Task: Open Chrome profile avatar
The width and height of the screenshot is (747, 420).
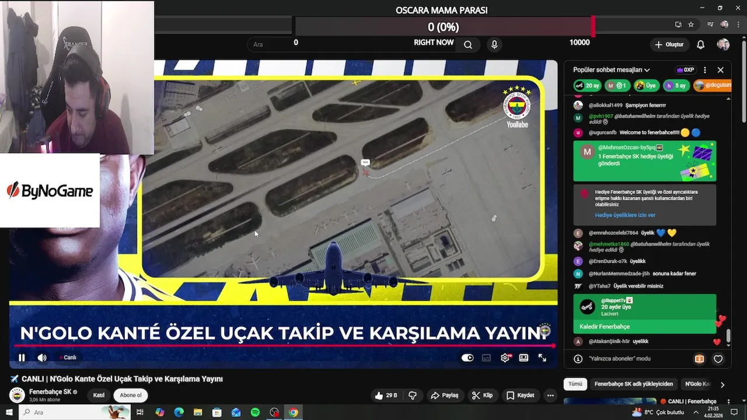Action: pos(724,24)
